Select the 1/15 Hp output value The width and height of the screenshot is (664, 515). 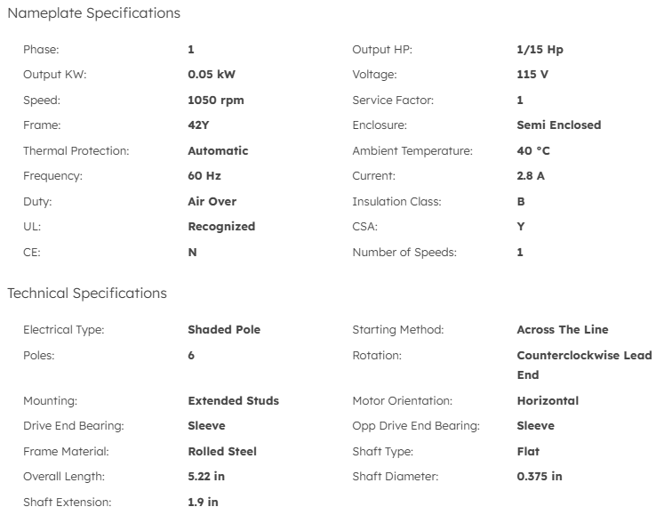click(x=540, y=50)
